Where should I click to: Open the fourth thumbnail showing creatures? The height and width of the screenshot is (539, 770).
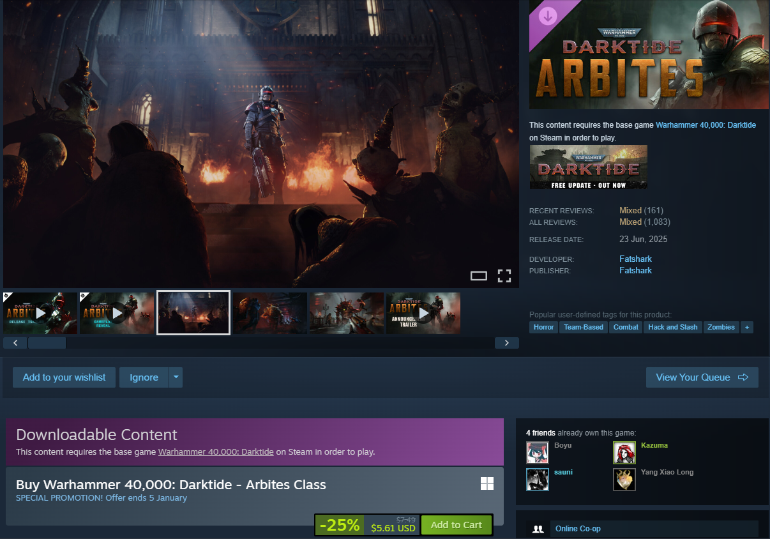tap(270, 313)
